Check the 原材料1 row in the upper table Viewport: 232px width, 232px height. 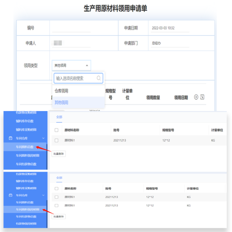click(x=56, y=140)
